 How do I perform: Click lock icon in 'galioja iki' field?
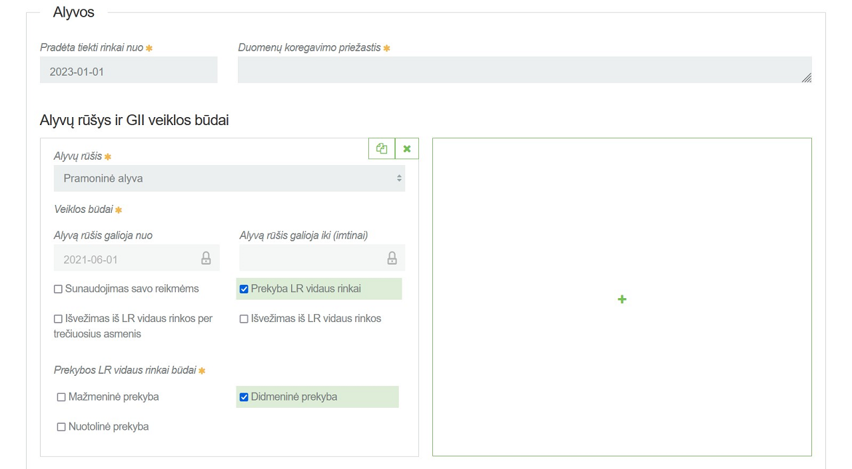(x=392, y=258)
